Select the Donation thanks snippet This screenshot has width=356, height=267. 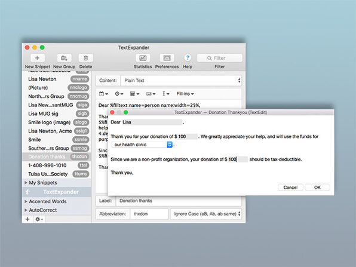click(x=57, y=156)
